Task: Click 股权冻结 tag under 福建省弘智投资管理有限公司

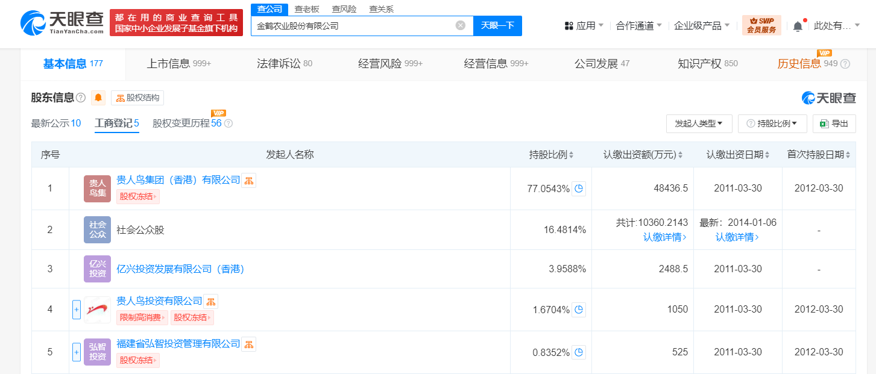Action: 138,360
